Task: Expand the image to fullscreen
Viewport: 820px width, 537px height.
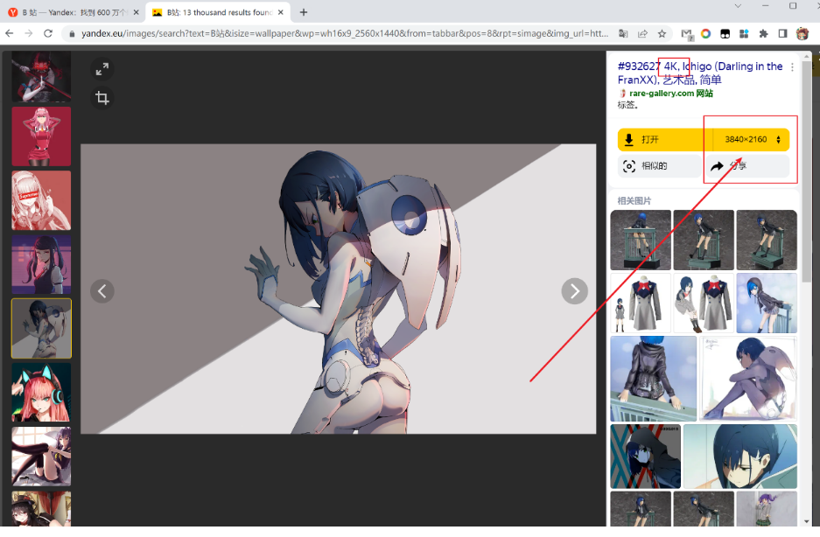Action: tap(102, 69)
